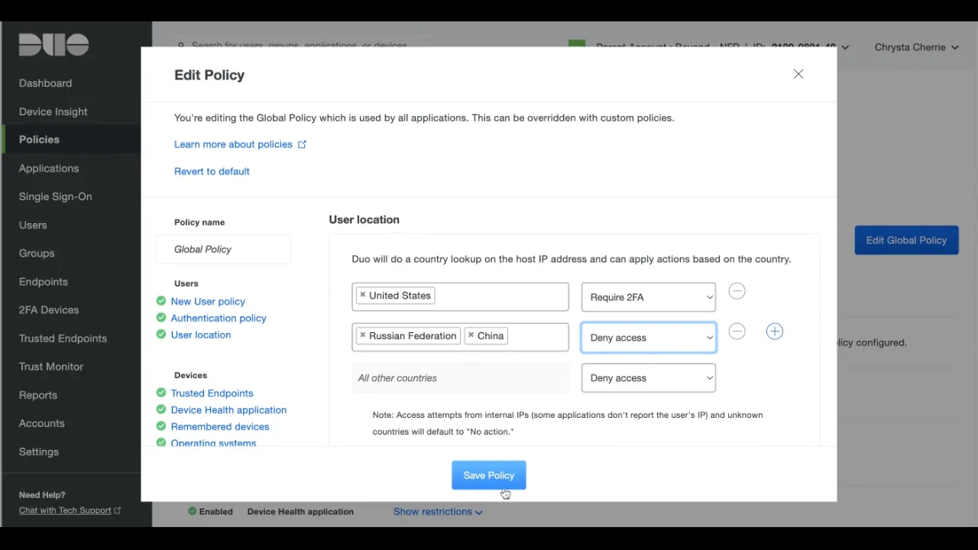Open Russian Federation and China action dropdown

pos(648,338)
